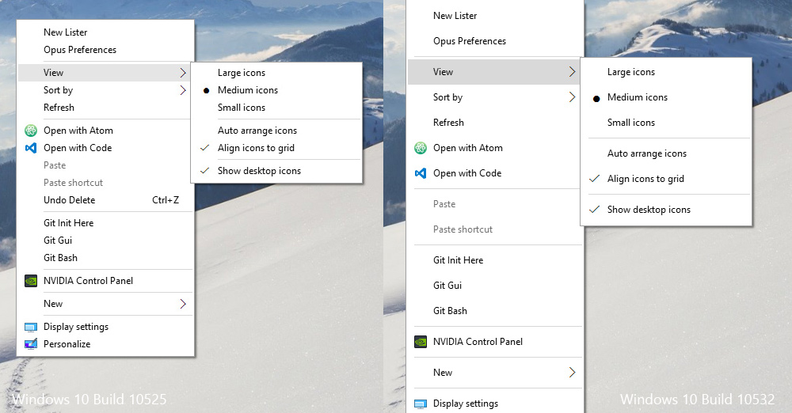This screenshot has height=413, width=792.
Task: Click the NVIDIA icon in the right menu
Action: pos(421,342)
